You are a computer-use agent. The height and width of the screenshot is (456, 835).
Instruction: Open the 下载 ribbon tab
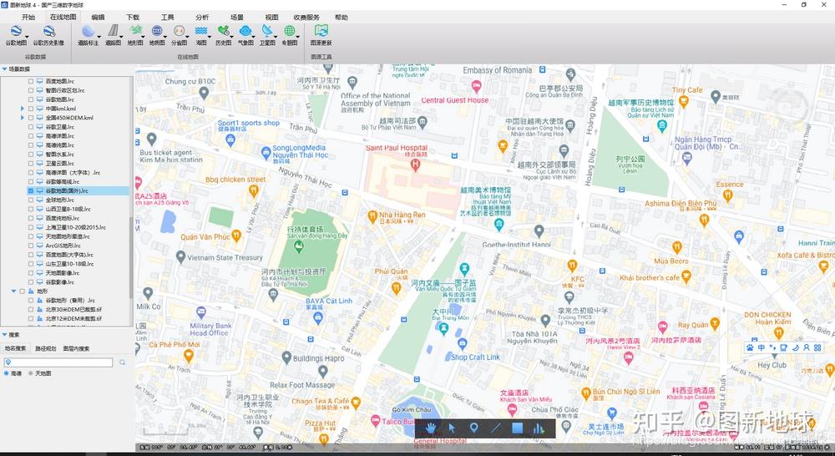pos(133,18)
